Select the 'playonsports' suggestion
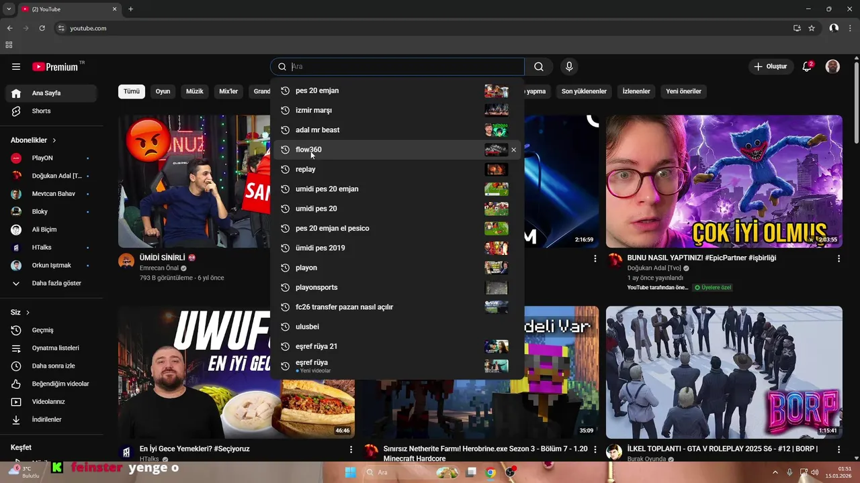 (396, 287)
